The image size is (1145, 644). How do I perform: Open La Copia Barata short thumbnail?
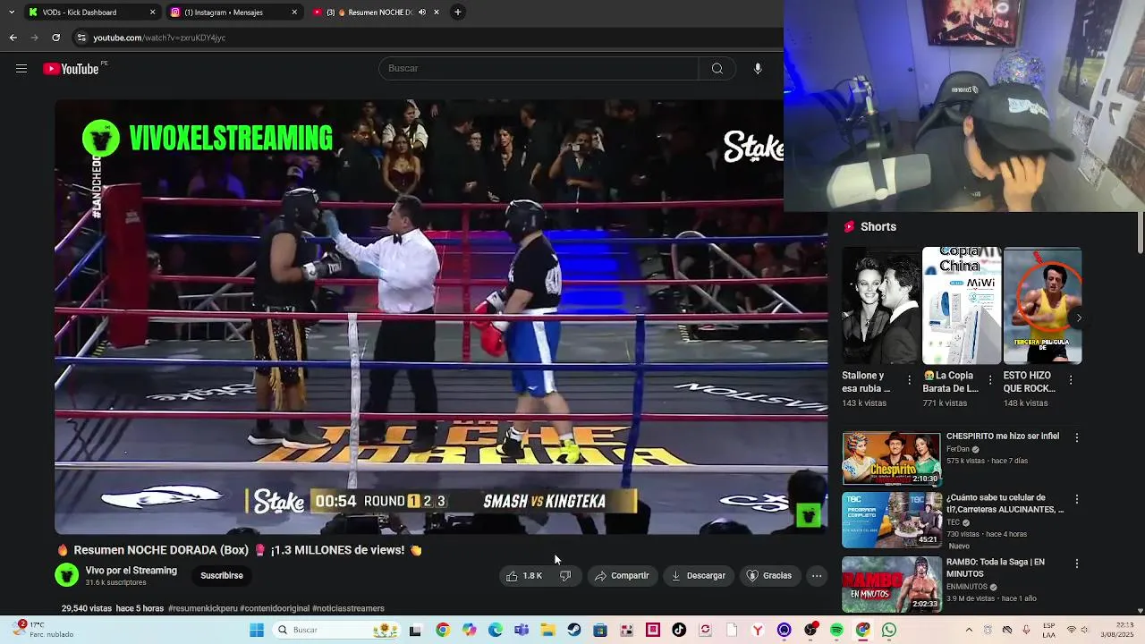point(962,306)
